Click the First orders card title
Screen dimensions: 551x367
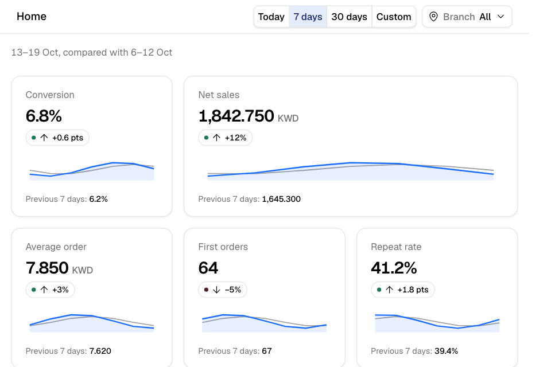(223, 247)
